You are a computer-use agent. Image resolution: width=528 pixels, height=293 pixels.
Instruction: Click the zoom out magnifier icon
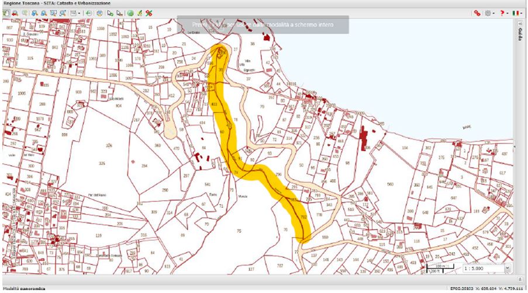(44, 12)
